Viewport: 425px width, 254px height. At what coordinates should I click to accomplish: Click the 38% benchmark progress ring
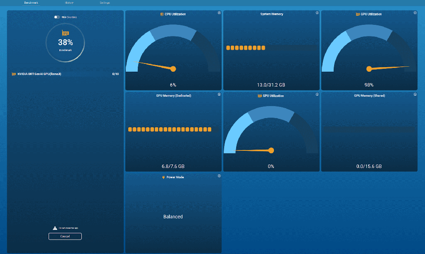point(65,42)
